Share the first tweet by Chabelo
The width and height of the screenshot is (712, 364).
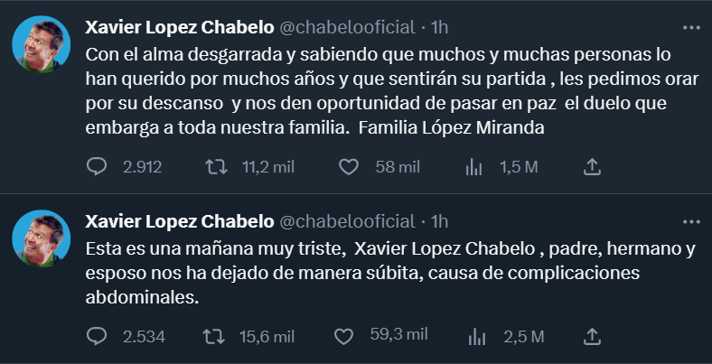point(592,166)
